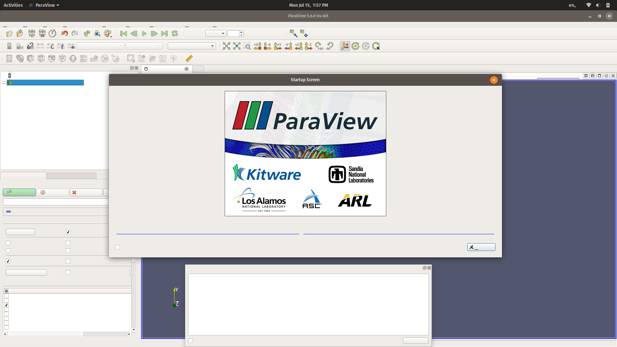The image size is (617, 347).
Task: Tick the checkbox below the output text area
Action: coord(191,341)
